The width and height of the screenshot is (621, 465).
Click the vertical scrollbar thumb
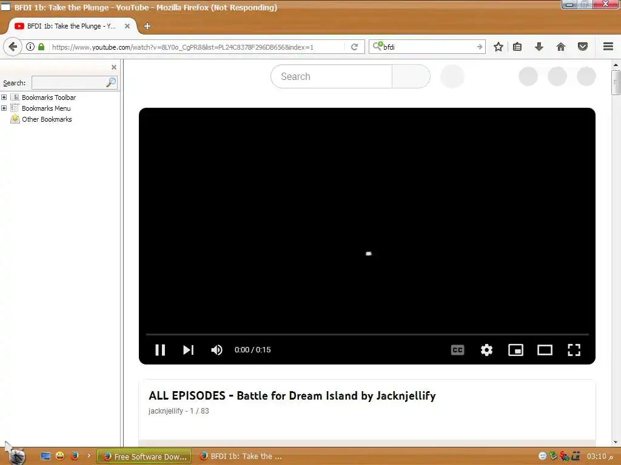click(x=616, y=82)
